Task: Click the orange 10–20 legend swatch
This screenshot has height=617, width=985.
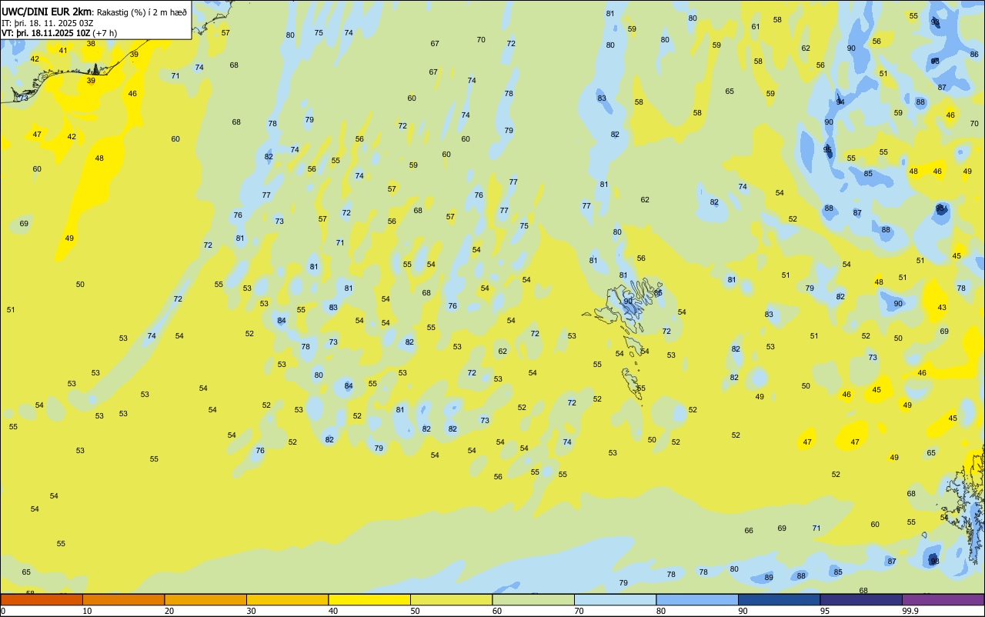Action: point(123,599)
